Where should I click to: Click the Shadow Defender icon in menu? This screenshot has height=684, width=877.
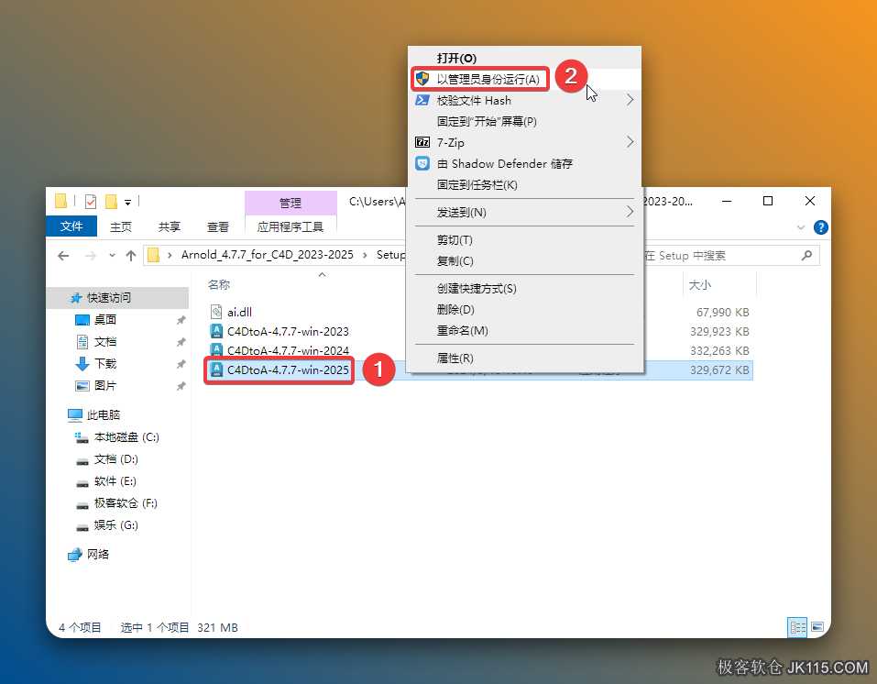click(422, 163)
